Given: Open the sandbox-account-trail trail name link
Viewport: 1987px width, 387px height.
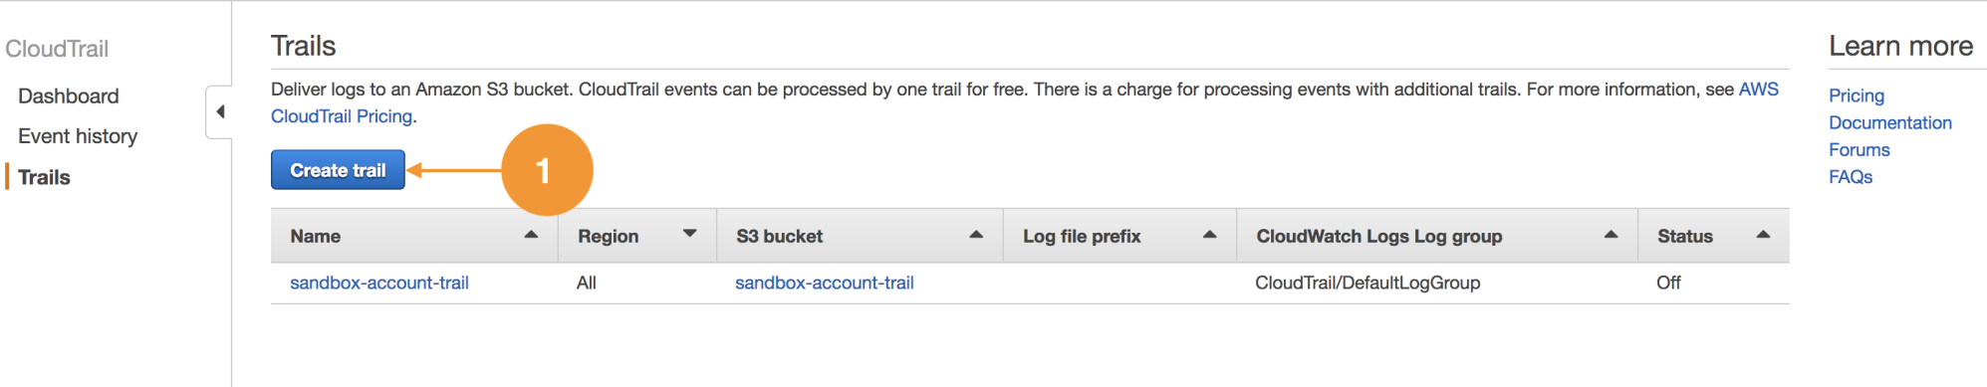Looking at the screenshot, I should click(379, 283).
